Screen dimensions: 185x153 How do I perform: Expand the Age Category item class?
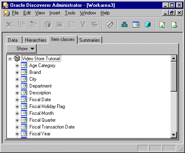click(17, 65)
